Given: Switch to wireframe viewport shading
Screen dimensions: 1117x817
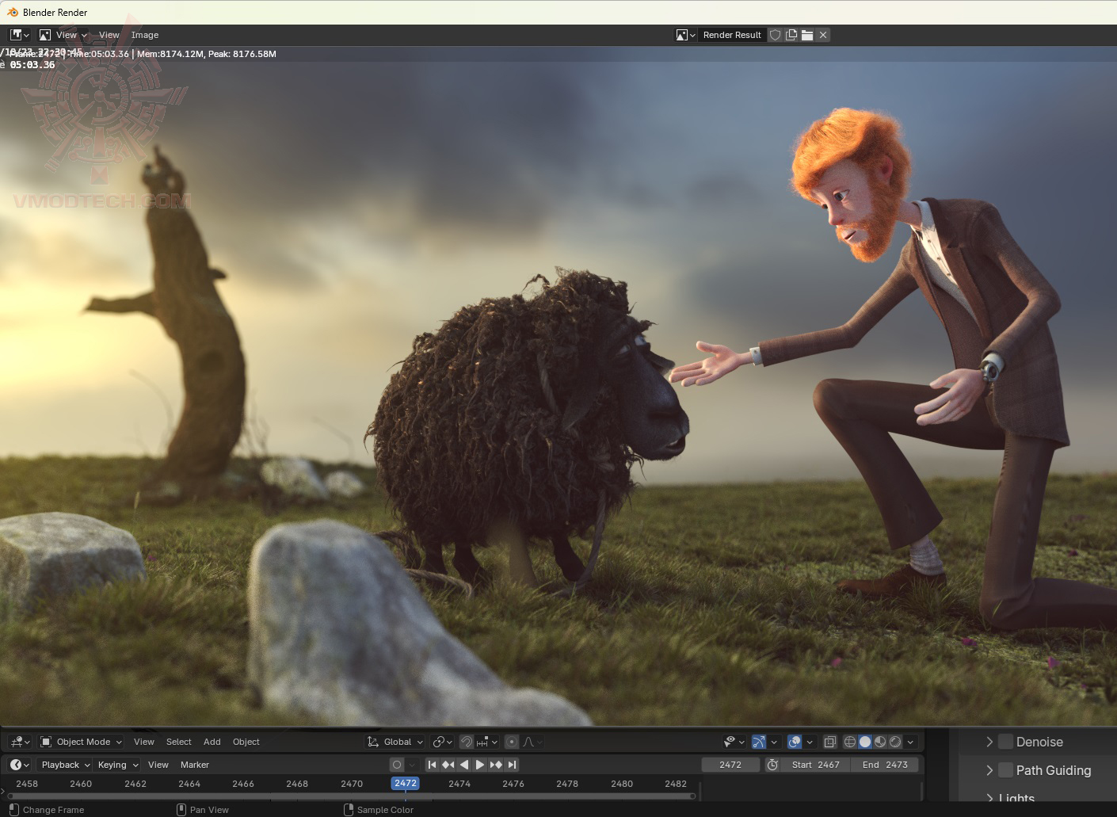Looking at the screenshot, I should click(x=850, y=742).
